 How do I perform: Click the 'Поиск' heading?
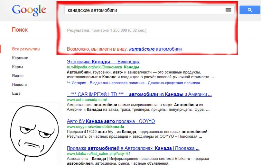click(x=20, y=30)
